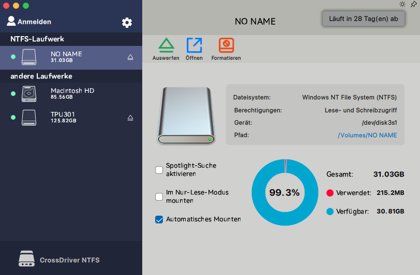Click the Berechtigungen label
Screen dimensions: 420x275
click(x=258, y=110)
